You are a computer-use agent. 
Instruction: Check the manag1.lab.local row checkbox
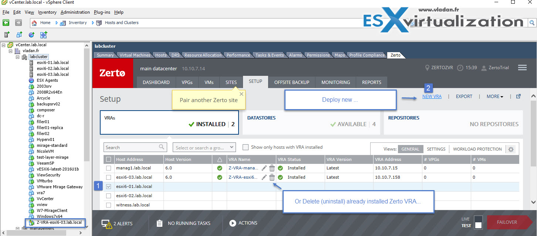point(108,168)
